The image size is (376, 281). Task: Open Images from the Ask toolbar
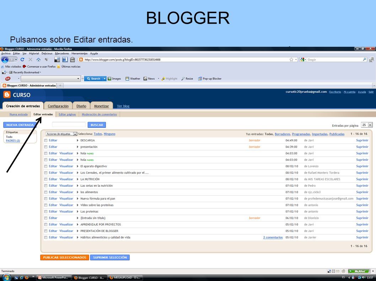pos(114,78)
